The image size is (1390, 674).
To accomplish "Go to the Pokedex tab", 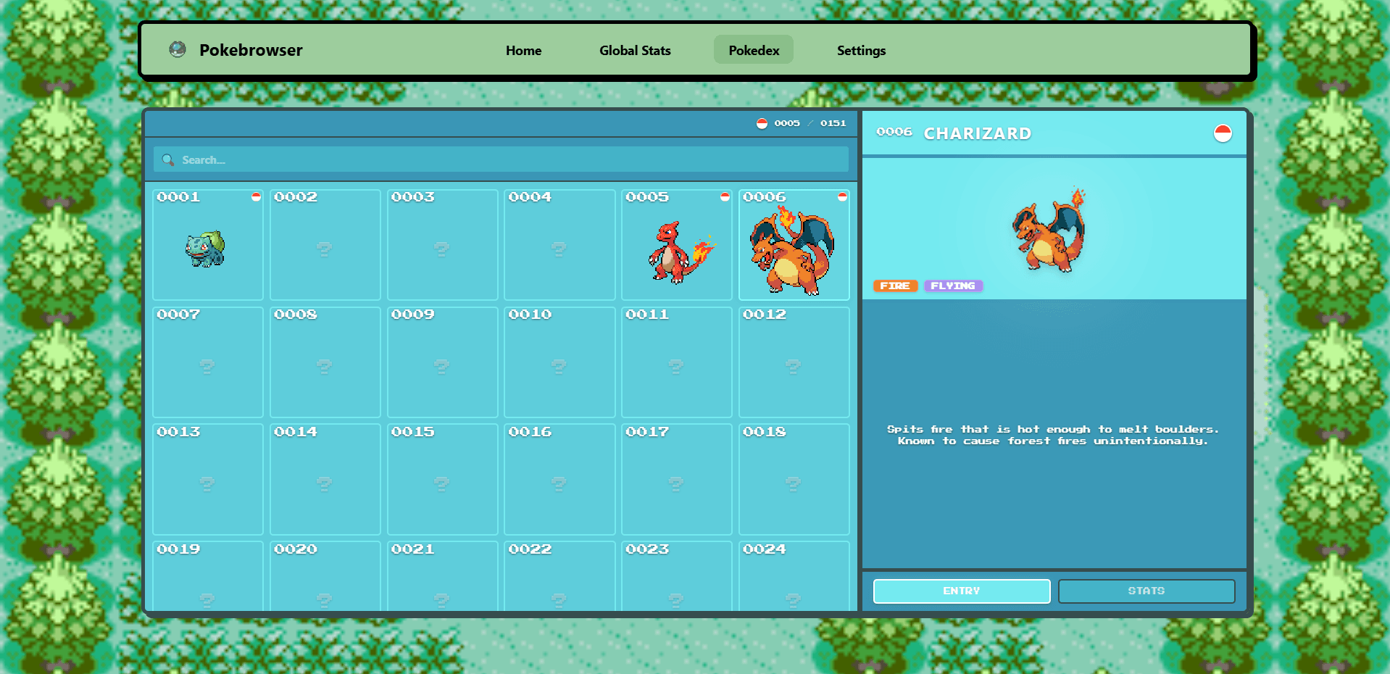I will coord(754,50).
